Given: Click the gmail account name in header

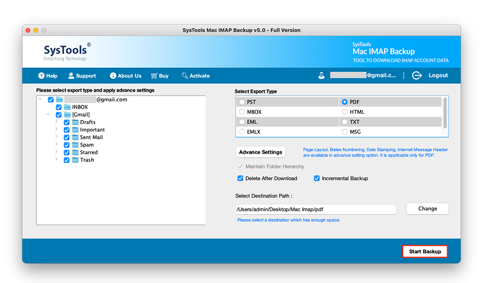Looking at the screenshot, I should (363, 75).
